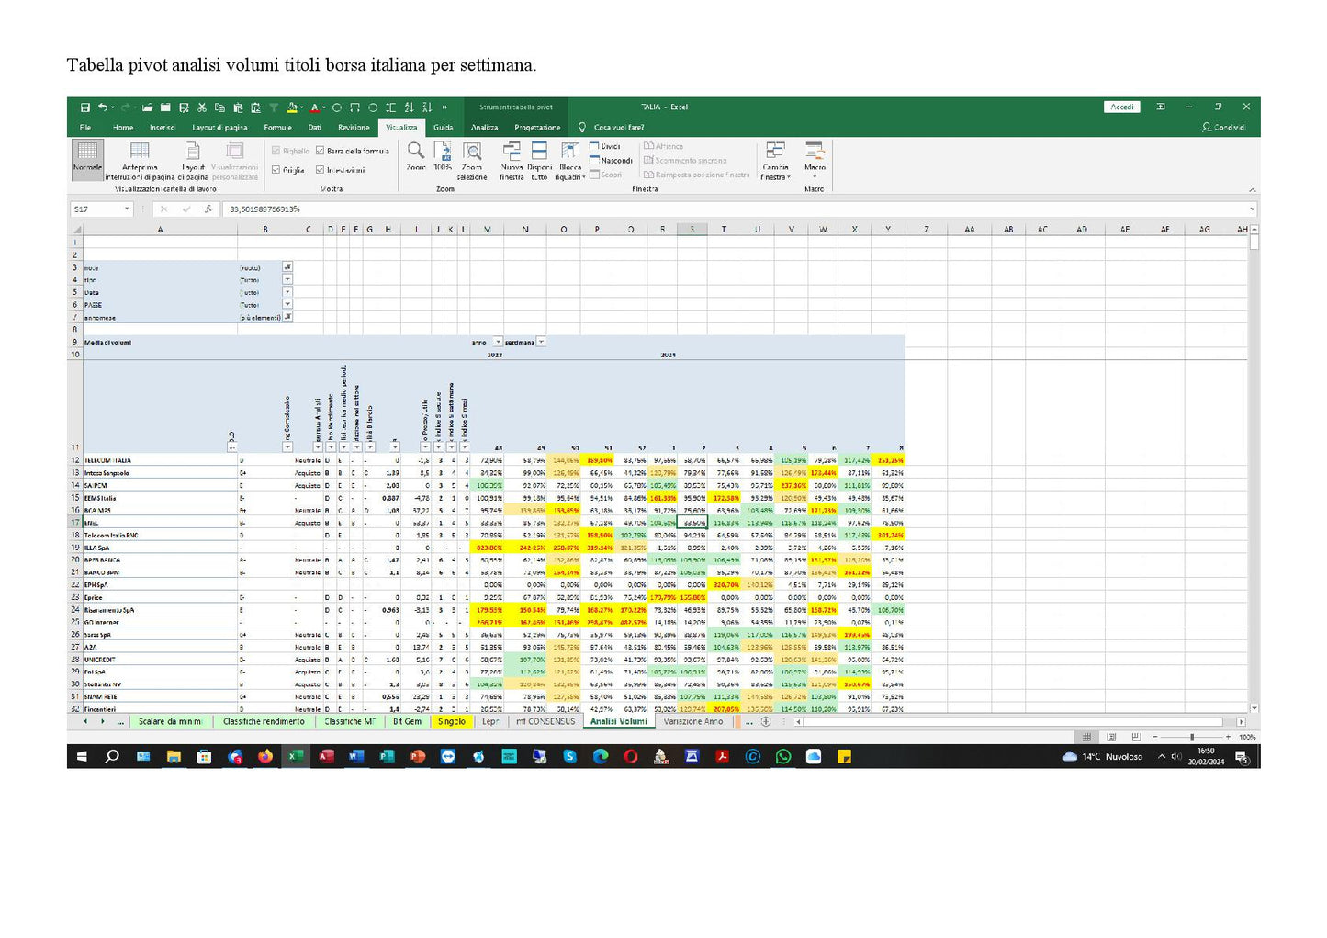Open Firefox from the Windows taskbar
Viewport: 1327px width, 938px height.
[x=265, y=757]
